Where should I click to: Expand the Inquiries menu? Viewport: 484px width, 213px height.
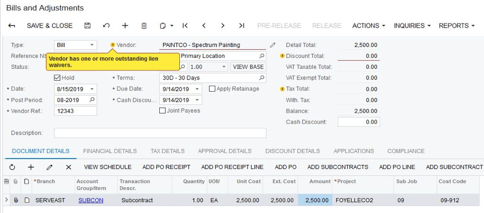(x=412, y=26)
